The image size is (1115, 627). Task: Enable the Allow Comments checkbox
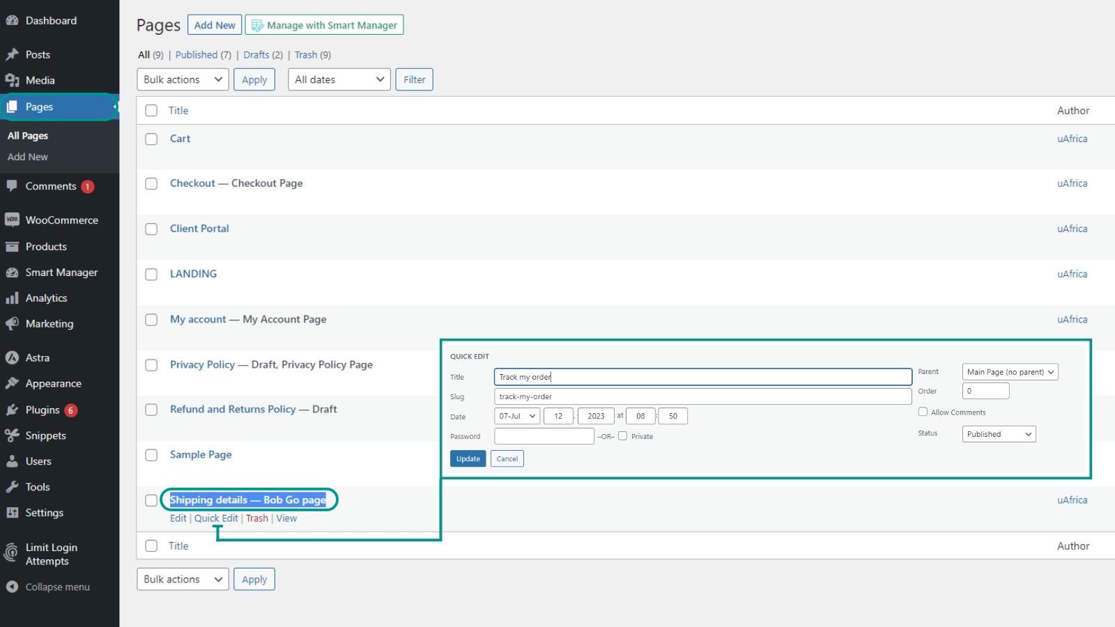[923, 412]
